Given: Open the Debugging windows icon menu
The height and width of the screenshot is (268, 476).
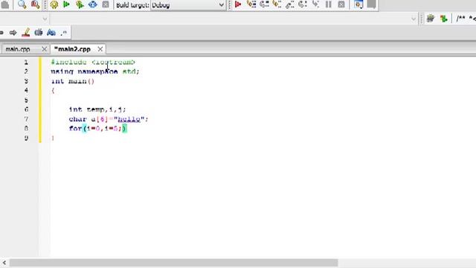Looking at the screenshot, I should (x=358, y=4).
